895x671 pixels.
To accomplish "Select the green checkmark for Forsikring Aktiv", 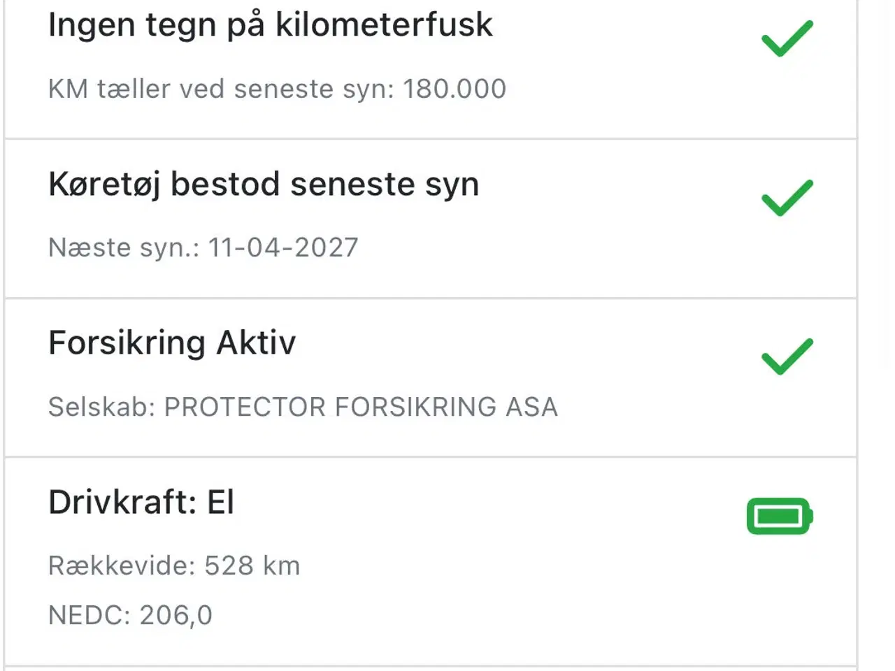I will click(787, 356).
